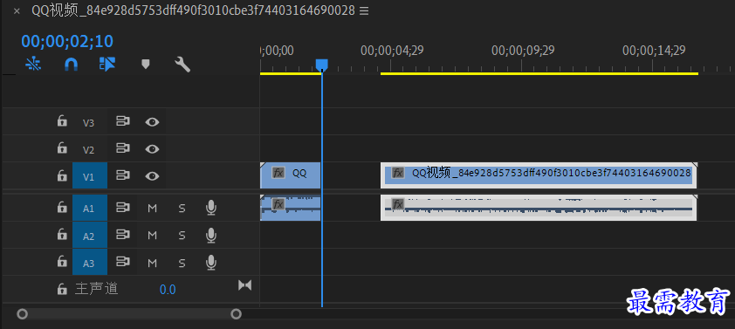Mute the A1 audio track
This screenshot has width=735, height=329.
153,208
